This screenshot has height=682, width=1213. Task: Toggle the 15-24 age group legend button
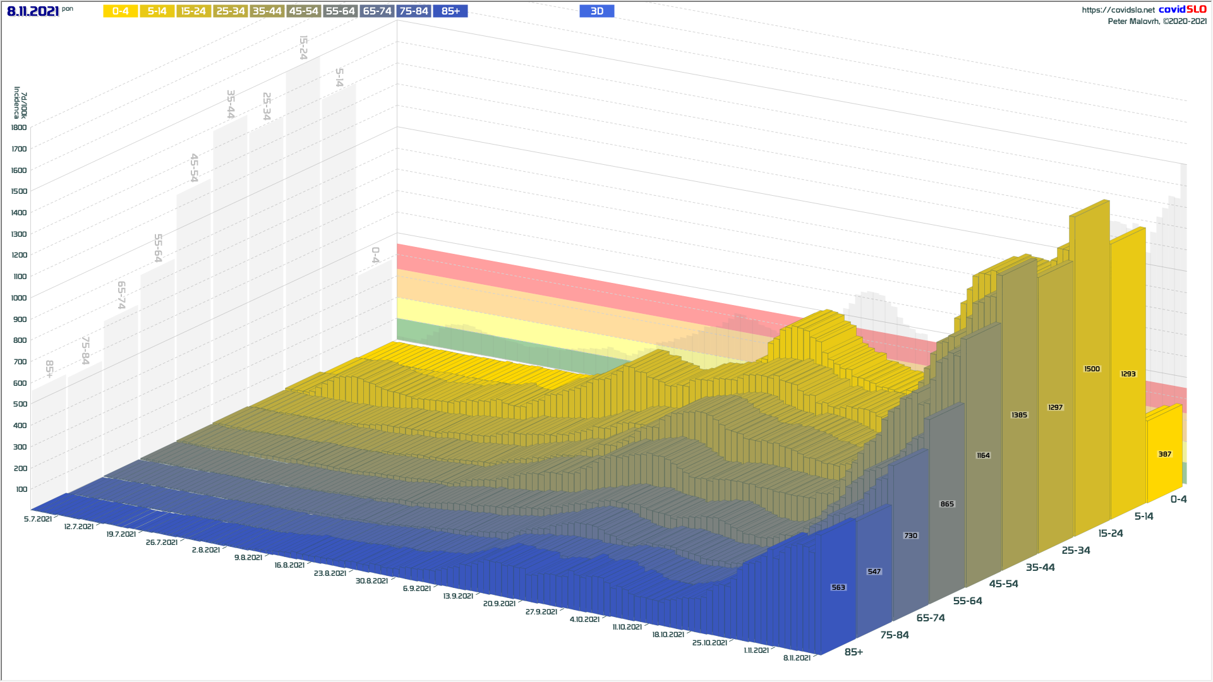tap(194, 11)
